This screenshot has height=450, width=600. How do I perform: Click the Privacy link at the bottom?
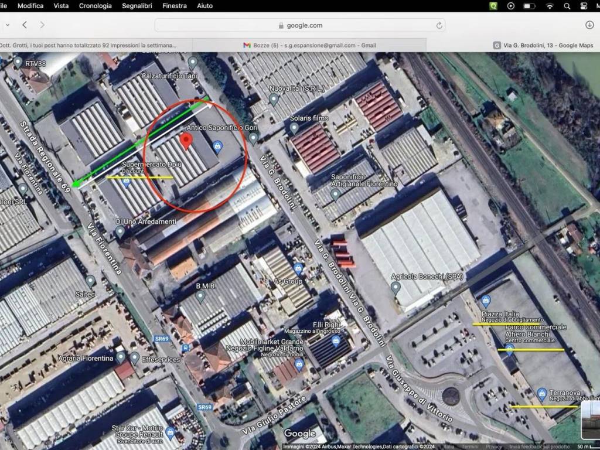[494, 446]
